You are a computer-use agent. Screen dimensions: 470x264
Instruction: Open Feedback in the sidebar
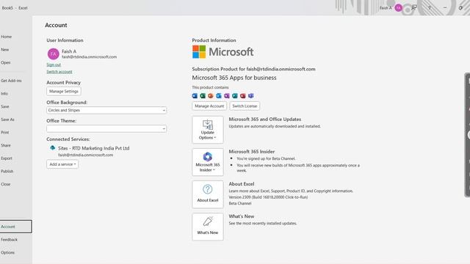coord(9,240)
